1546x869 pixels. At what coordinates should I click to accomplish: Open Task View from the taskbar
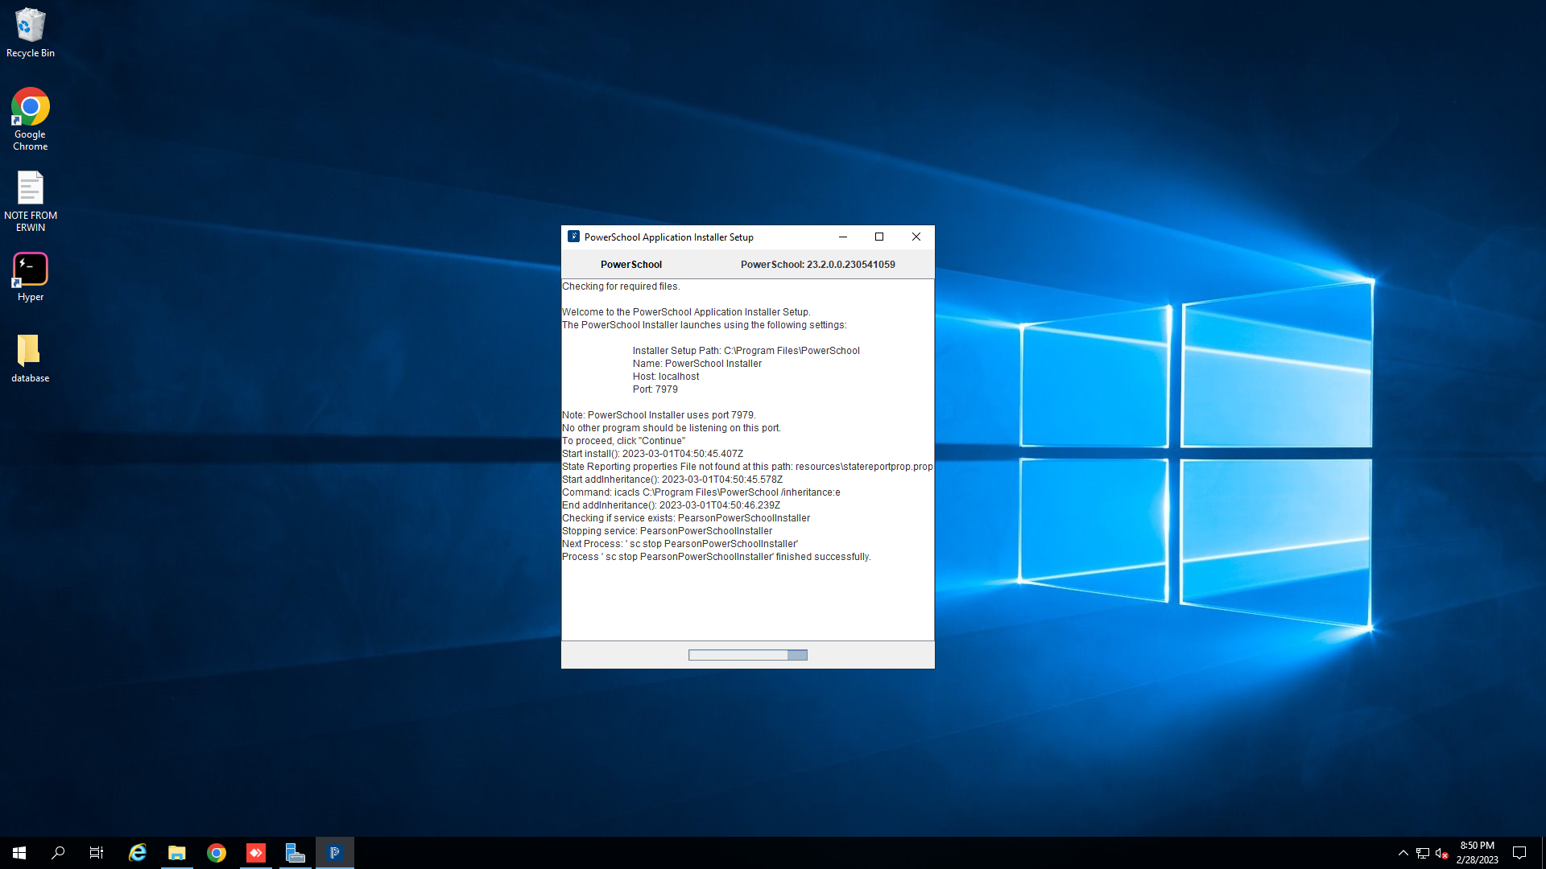[x=97, y=853]
